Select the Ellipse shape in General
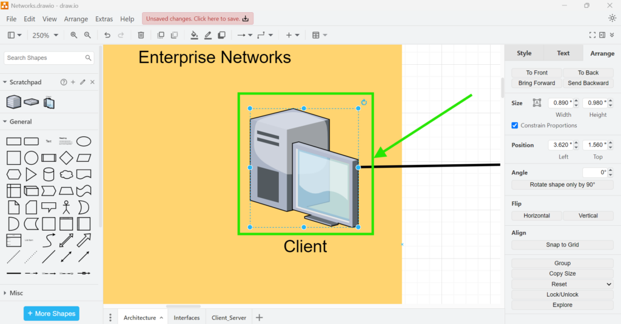The height and width of the screenshot is (324, 621). 84,141
